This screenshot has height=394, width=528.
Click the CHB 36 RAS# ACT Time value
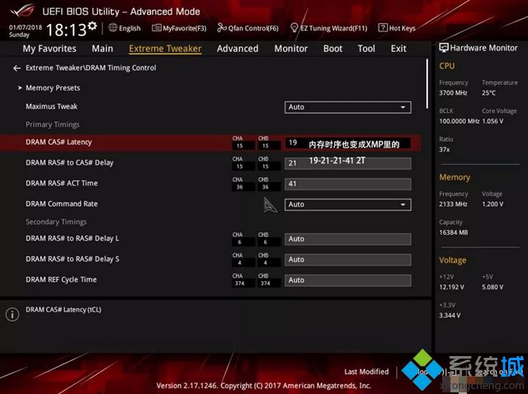[266, 187]
